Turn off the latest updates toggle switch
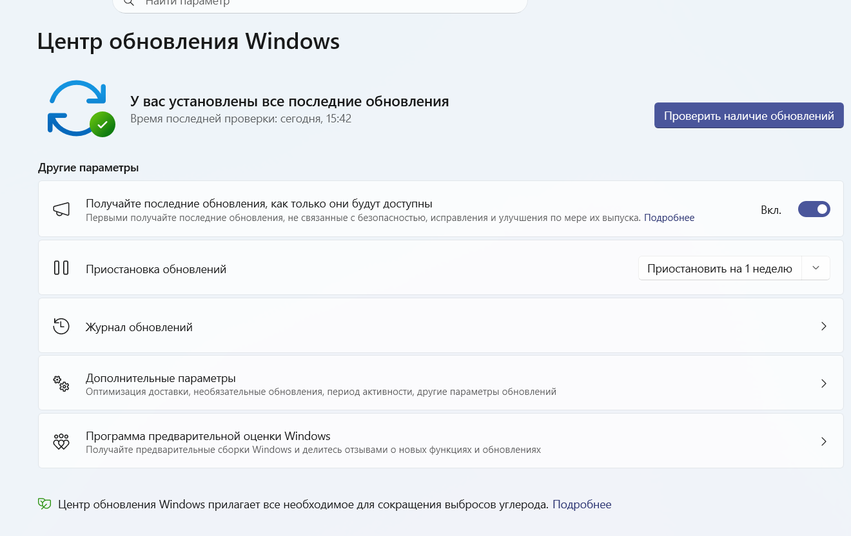 (814, 209)
